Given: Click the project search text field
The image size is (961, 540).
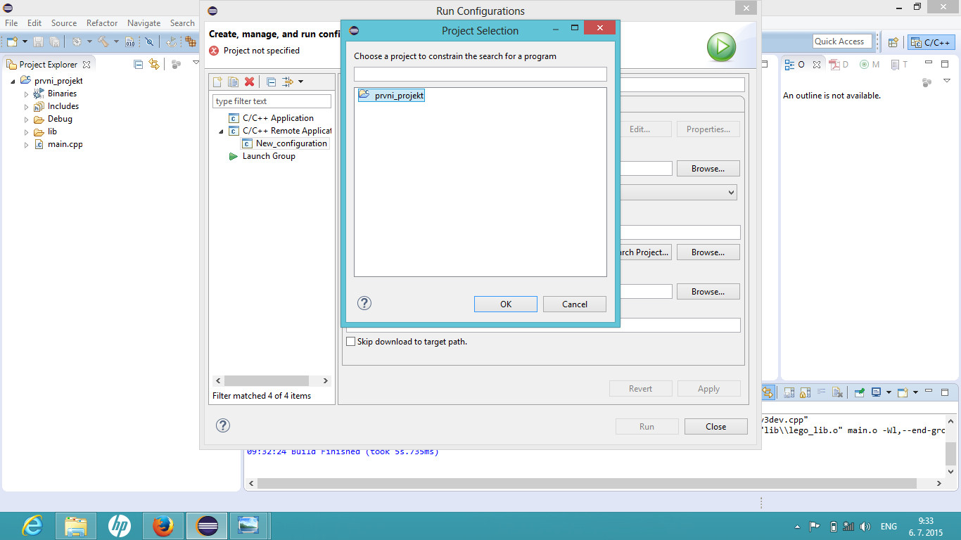Looking at the screenshot, I should (480, 75).
